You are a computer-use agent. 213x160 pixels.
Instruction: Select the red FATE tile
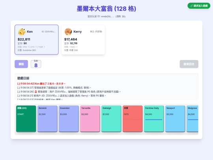click(133, 119)
